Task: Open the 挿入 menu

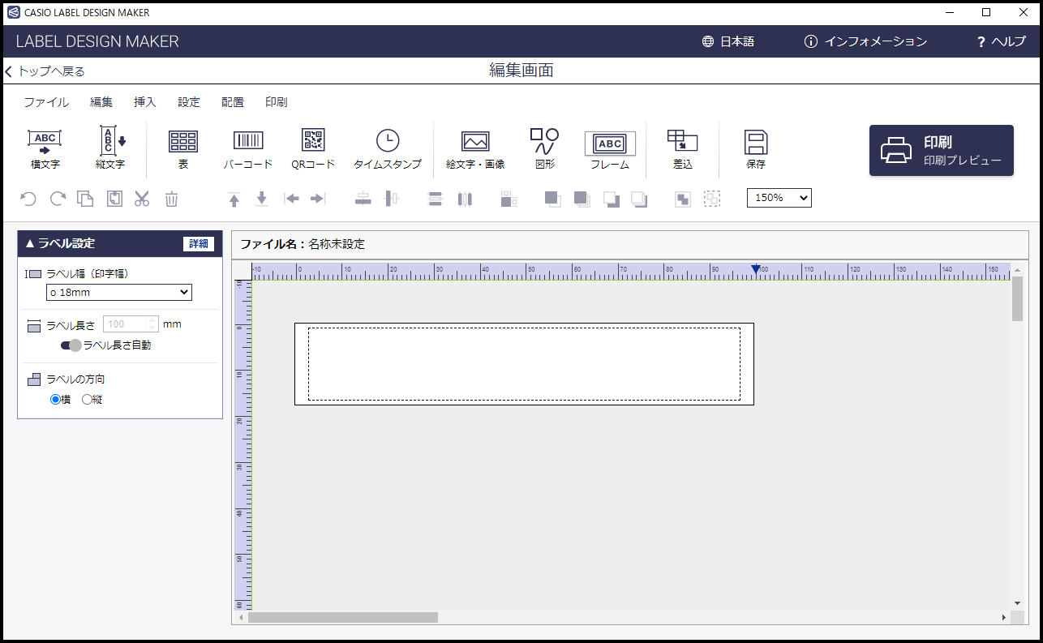Action: (x=145, y=102)
